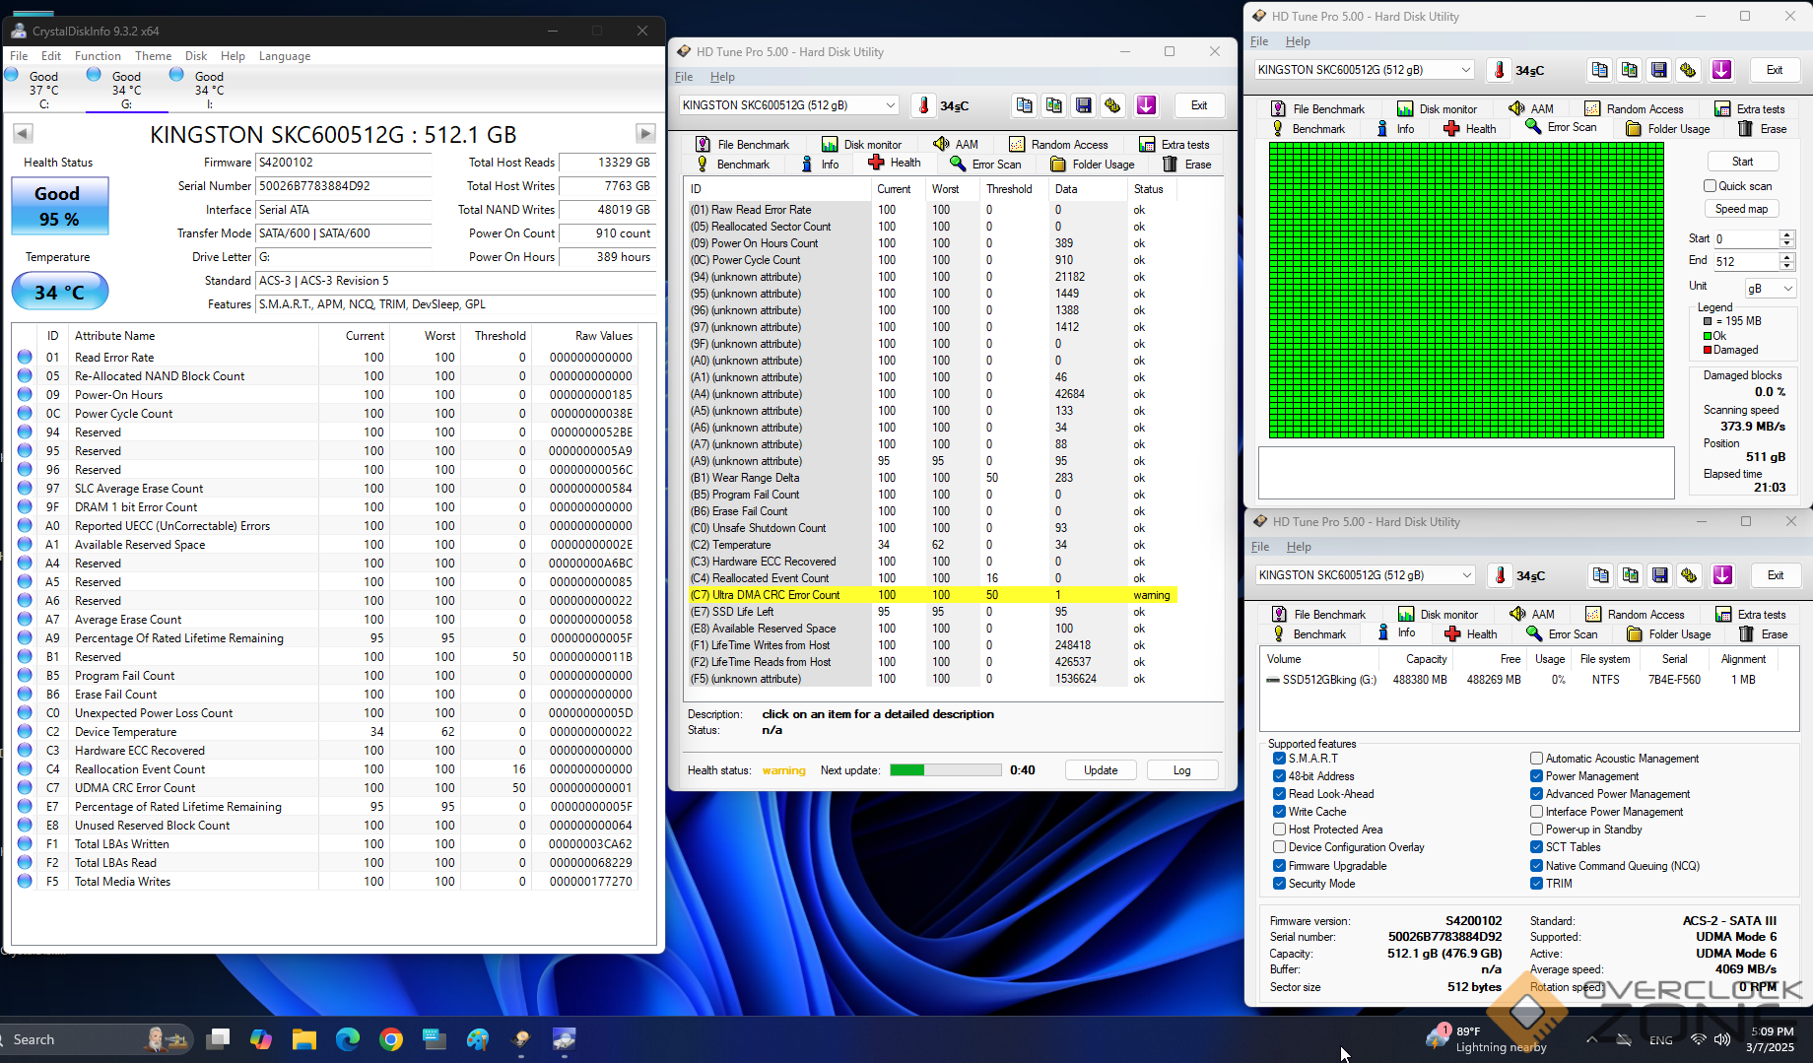Screen dimensions: 1813x1063
Task: Open Google Chrome from the taskbar
Action: pyautogui.click(x=391, y=1039)
